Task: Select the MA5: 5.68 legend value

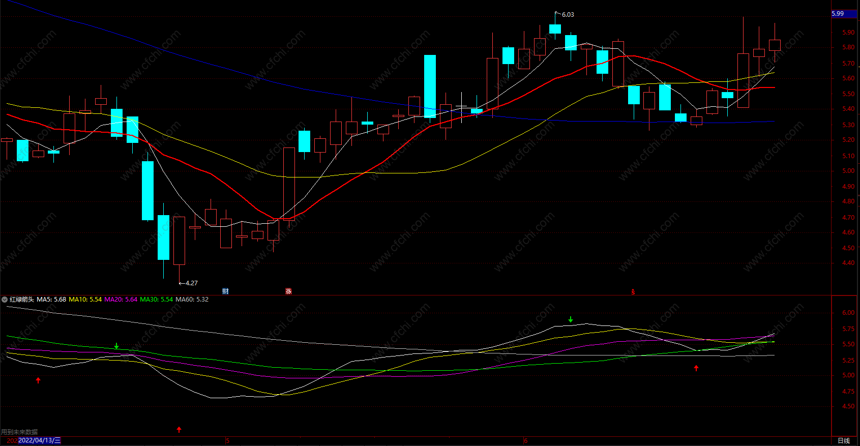Action: [51, 300]
